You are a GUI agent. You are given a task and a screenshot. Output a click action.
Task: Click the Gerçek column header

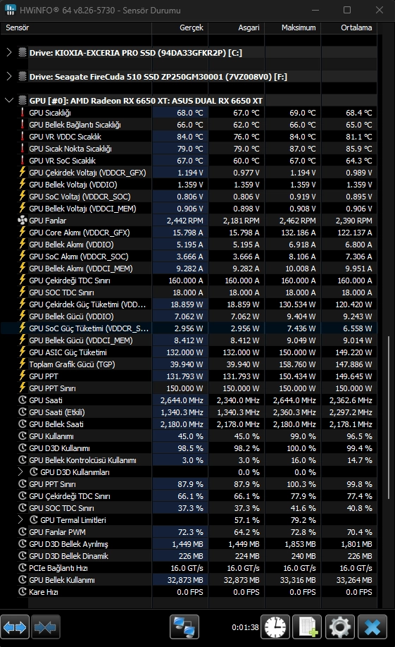[x=180, y=27]
